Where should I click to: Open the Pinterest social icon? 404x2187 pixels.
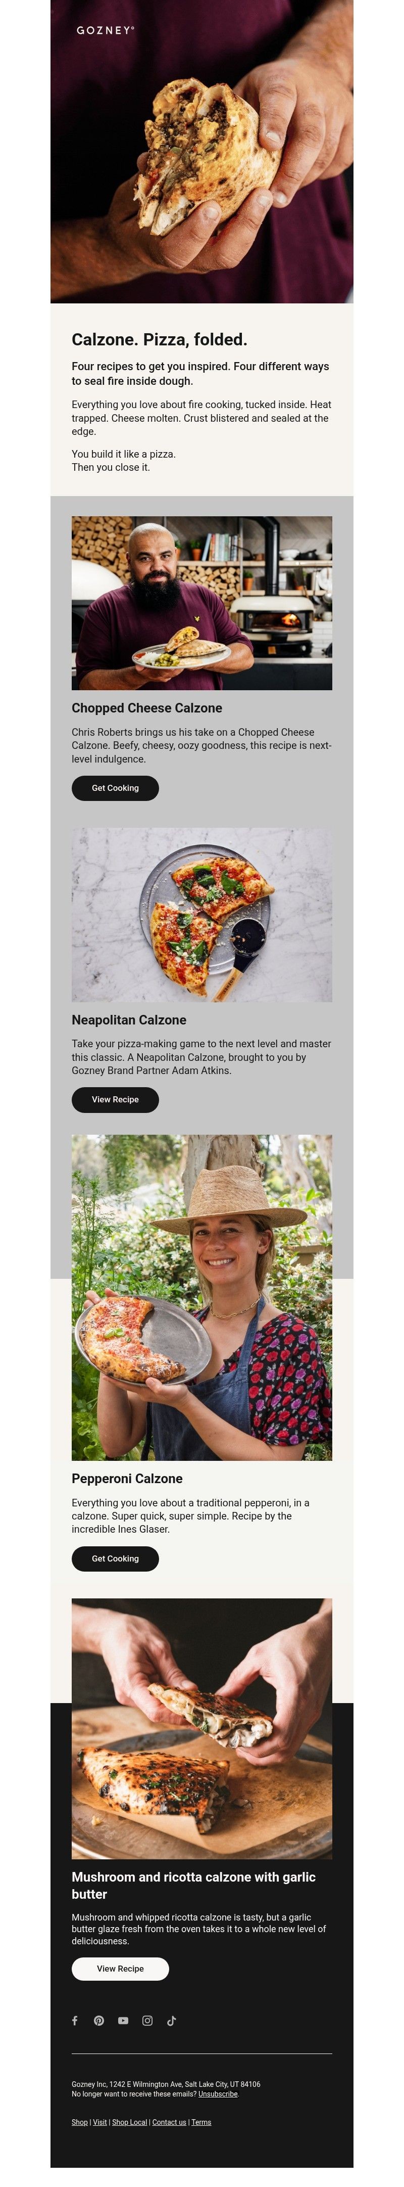point(99,2021)
